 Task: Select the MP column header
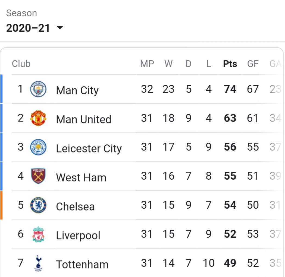[147, 64]
